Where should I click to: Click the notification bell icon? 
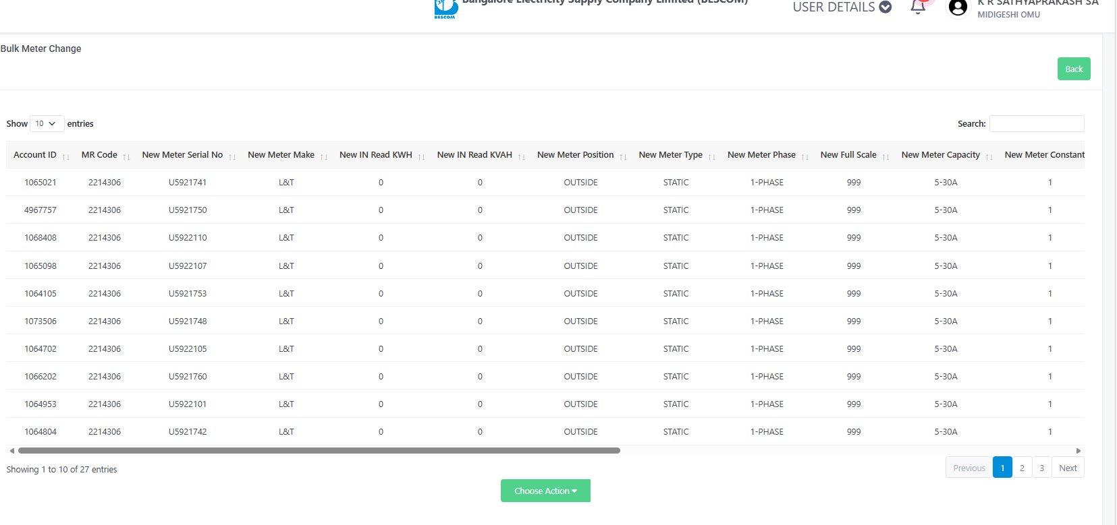pyautogui.click(x=917, y=7)
